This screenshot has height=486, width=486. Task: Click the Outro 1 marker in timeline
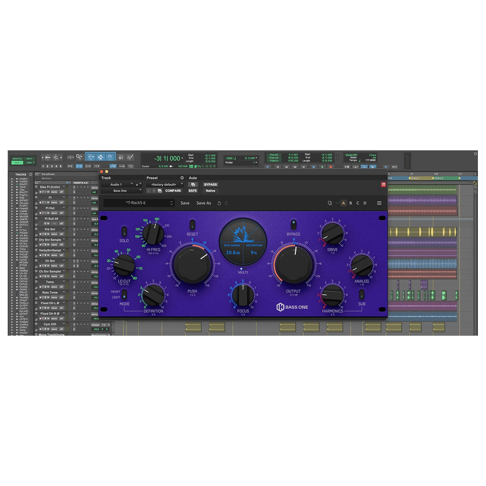click(414, 178)
